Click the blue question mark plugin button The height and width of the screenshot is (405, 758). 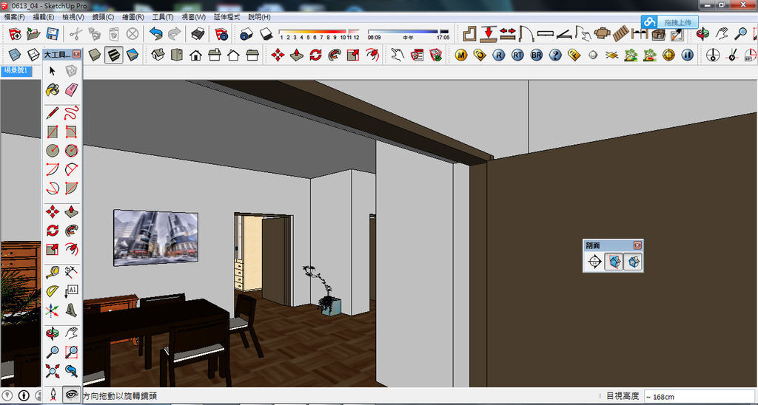coord(555,55)
